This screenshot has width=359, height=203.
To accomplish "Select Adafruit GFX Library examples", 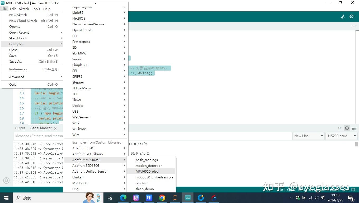I will (x=95, y=154).
